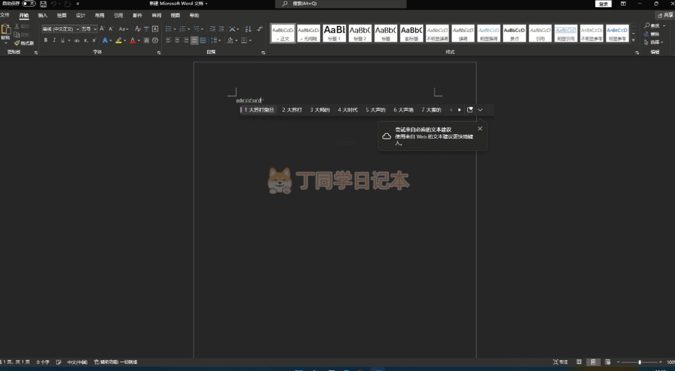Viewport: 675px width, 371px height.
Task: Toggle the show paragraph marks button
Action: coord(260,29)
